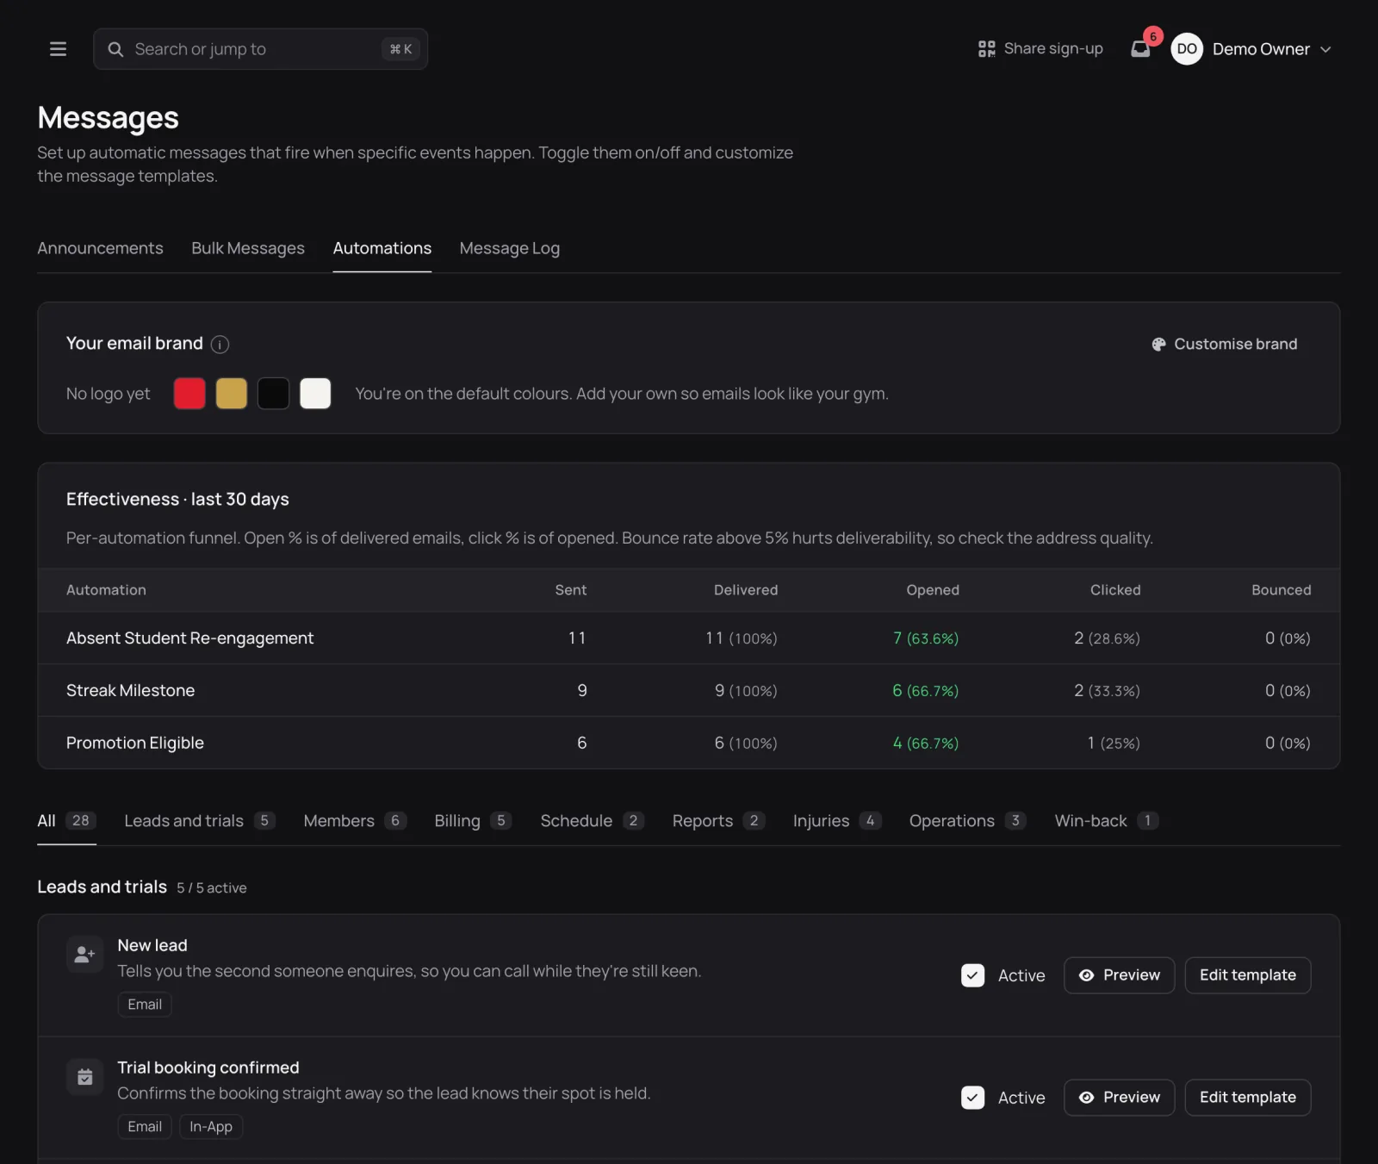Open the hamburger navigation menu
Image resolution: width=1378 pixels, height=1164 pixels.
coord(58,49)
